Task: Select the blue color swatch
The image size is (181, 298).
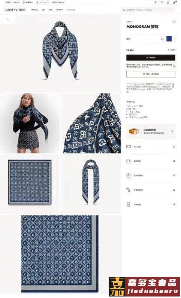Action: (169, 39)
